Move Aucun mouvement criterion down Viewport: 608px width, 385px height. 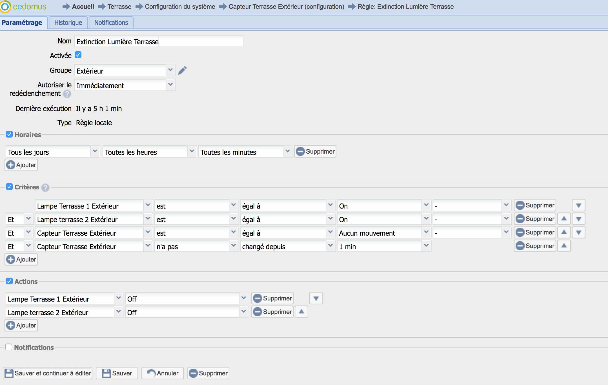point(579,233)
